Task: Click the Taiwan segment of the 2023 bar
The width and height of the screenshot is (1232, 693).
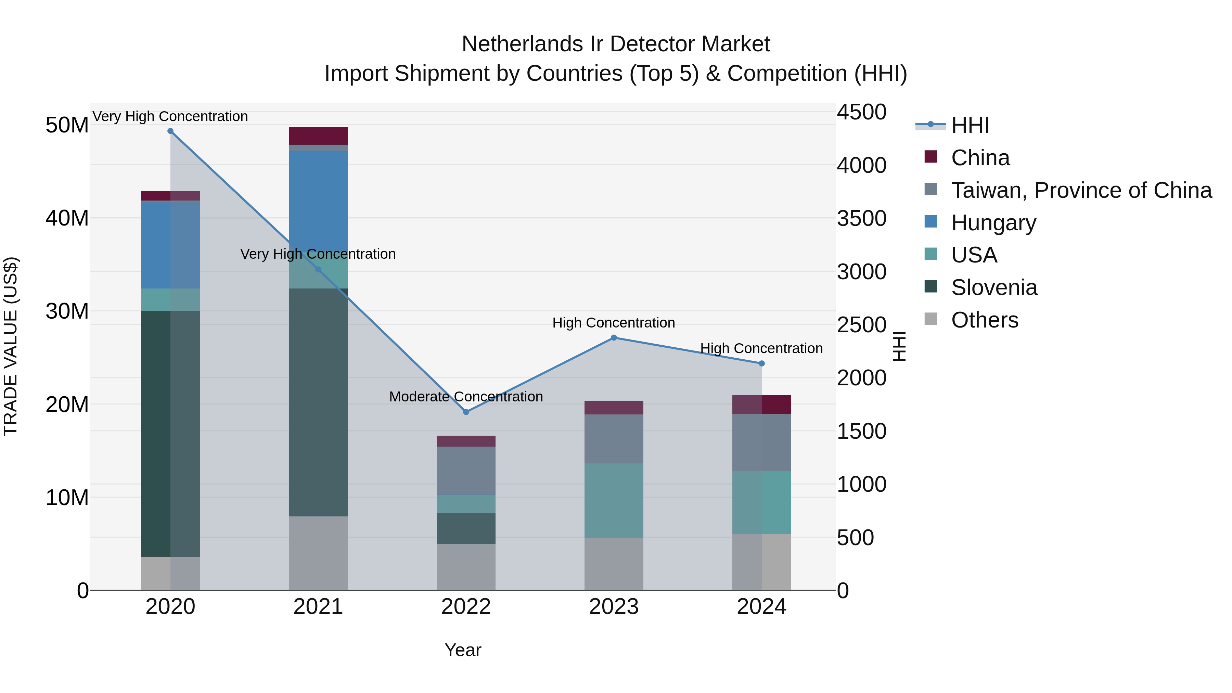Action: [614, 439]
